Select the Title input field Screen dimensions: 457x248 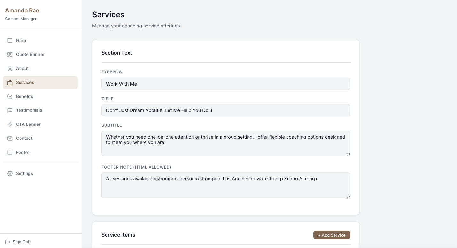click(x=225, y=110)
